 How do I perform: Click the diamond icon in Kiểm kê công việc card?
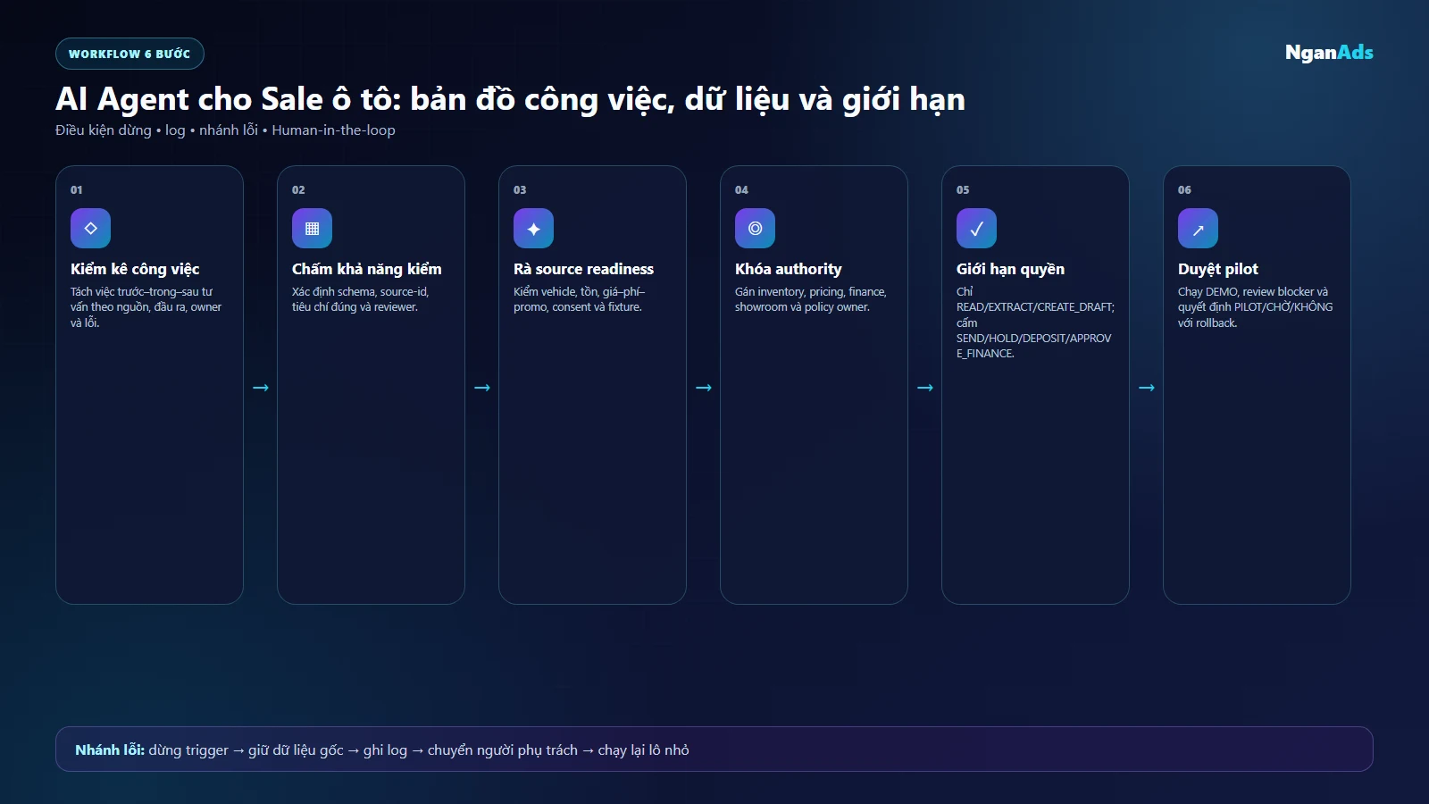coord(90,228)
